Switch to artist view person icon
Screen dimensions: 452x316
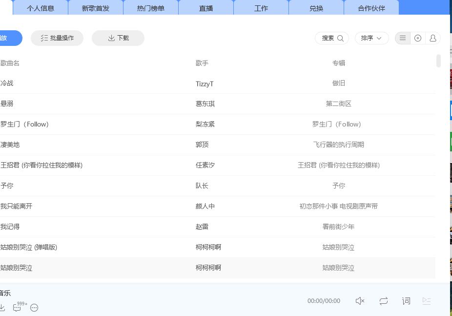432,38
